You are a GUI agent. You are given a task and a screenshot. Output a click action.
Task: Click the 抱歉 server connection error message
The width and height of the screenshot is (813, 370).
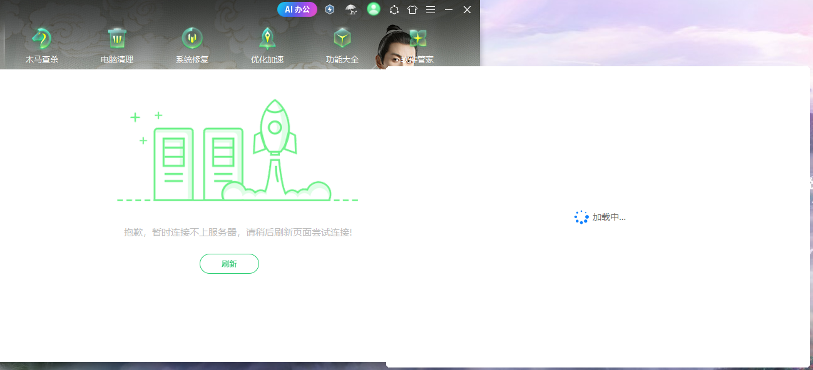(x=238, y=232)
